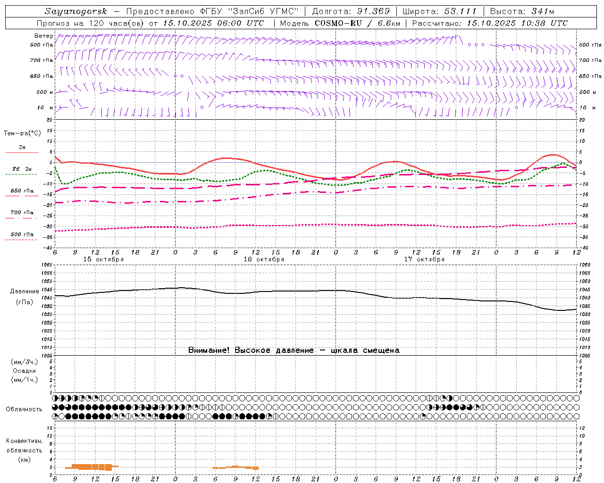Click the 'Тем-ра(°C)' temperature axis title
Screen dimensions: 604x483
pyautogui.click(x=22, y=133)
